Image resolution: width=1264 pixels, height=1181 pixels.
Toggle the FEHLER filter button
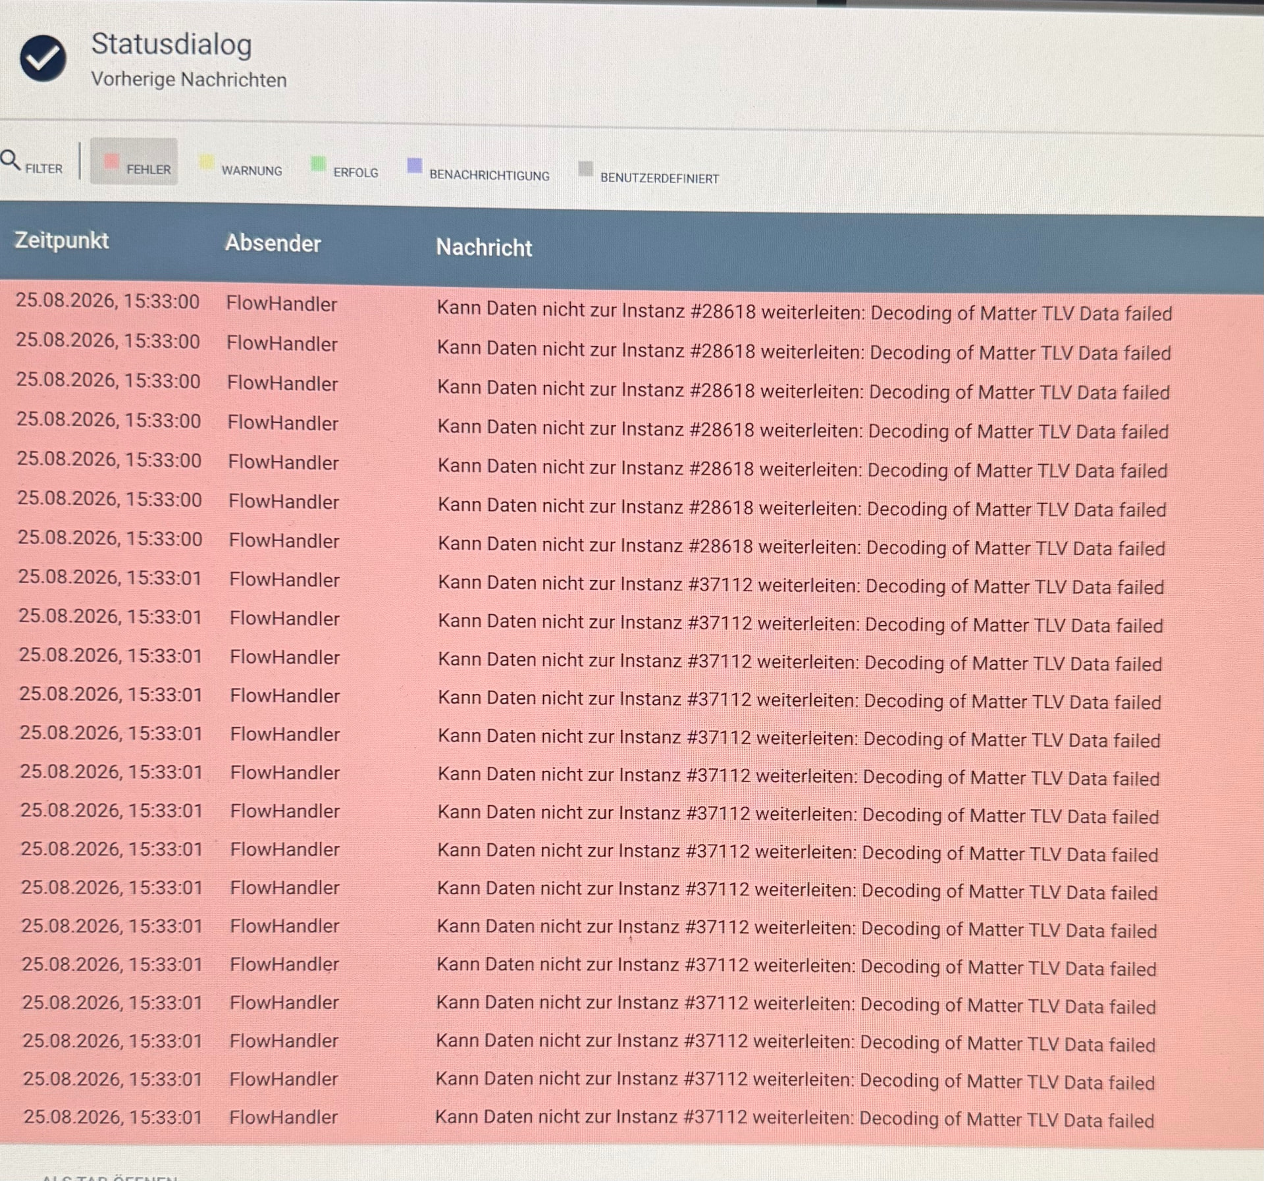pos(134,161)
